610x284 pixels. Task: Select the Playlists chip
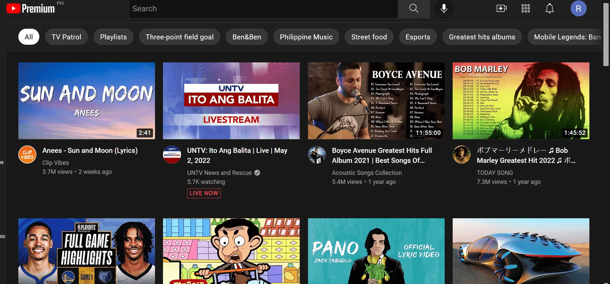coord(113,37)
